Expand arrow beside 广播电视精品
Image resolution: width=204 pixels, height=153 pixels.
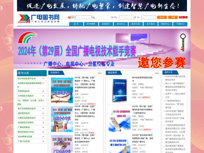tap(43, 127)
